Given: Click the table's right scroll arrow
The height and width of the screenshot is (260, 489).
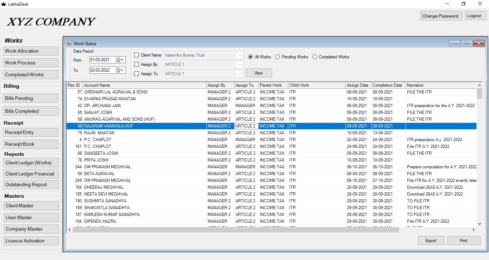Looking at the screenshot, I should tap(474, 230).
